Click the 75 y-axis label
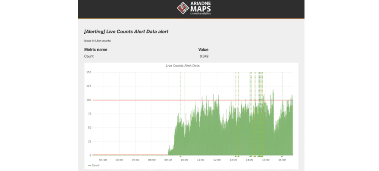This screenshot has height=171, width=379. pos(90,114)
